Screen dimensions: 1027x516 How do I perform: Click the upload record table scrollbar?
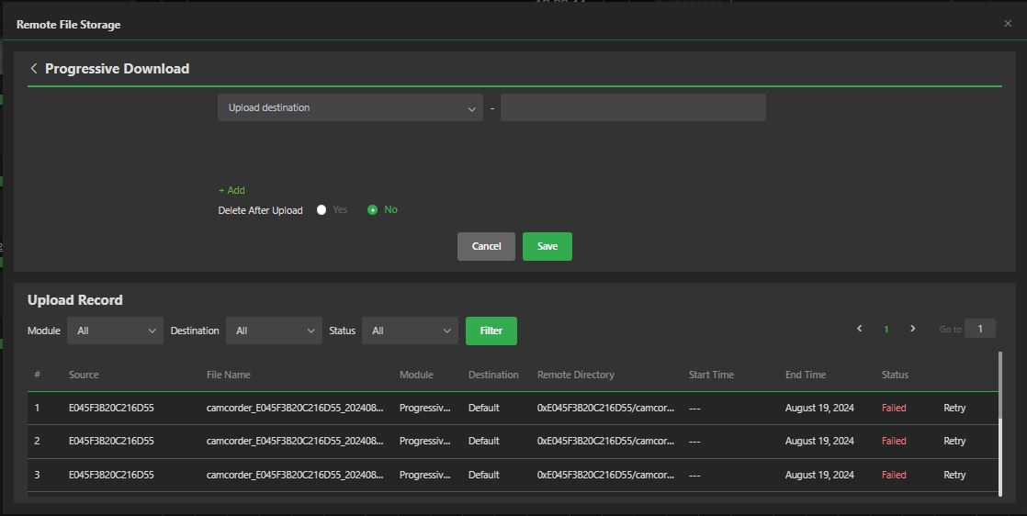coord(1000,423)
